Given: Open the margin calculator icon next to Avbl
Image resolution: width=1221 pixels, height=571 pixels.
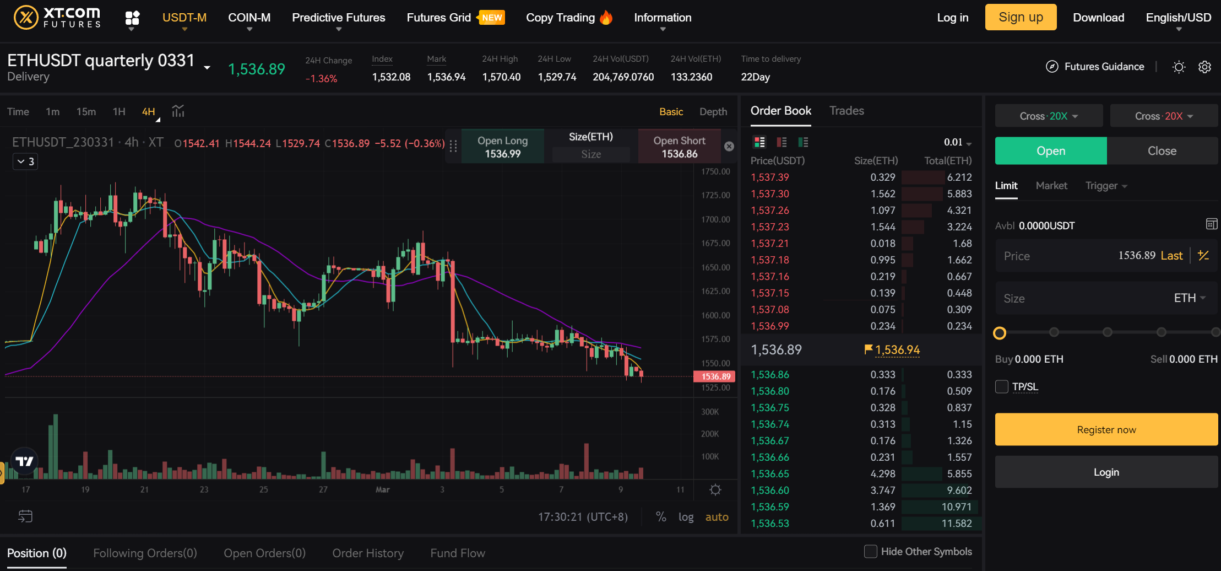Looking at the screenshot, I should click(1211, 224).
